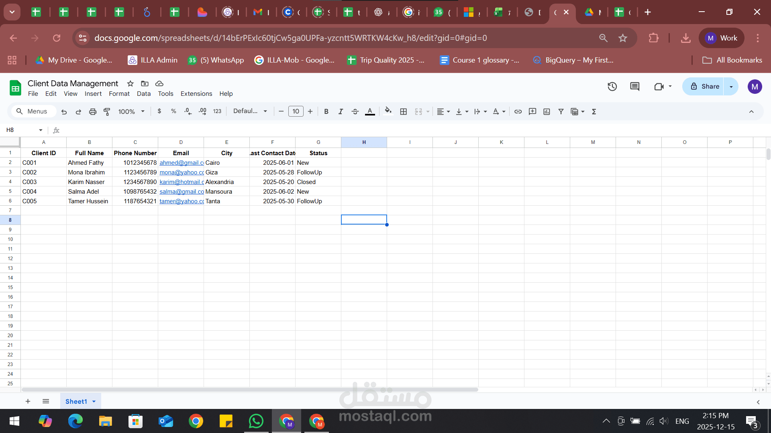This screenshot has height=433, width=771.
Task: Insert a chart via toolbar icon
Action: [x=547, y=111]
